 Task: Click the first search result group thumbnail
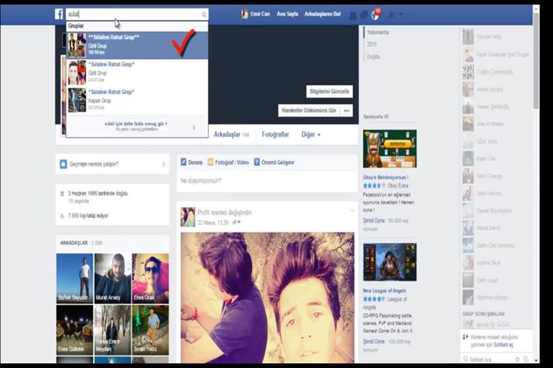click(x=77, y=46)
